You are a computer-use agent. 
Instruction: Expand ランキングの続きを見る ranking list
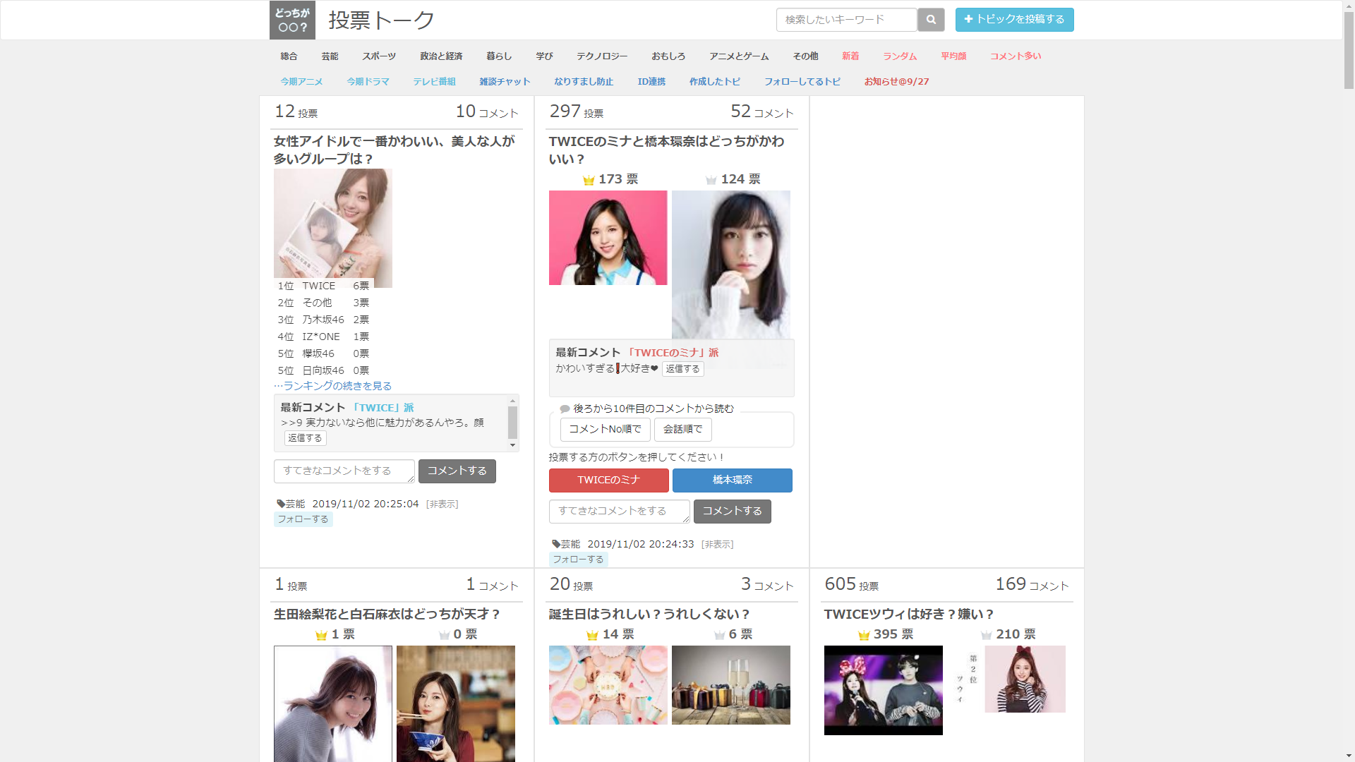coord(333,386)
